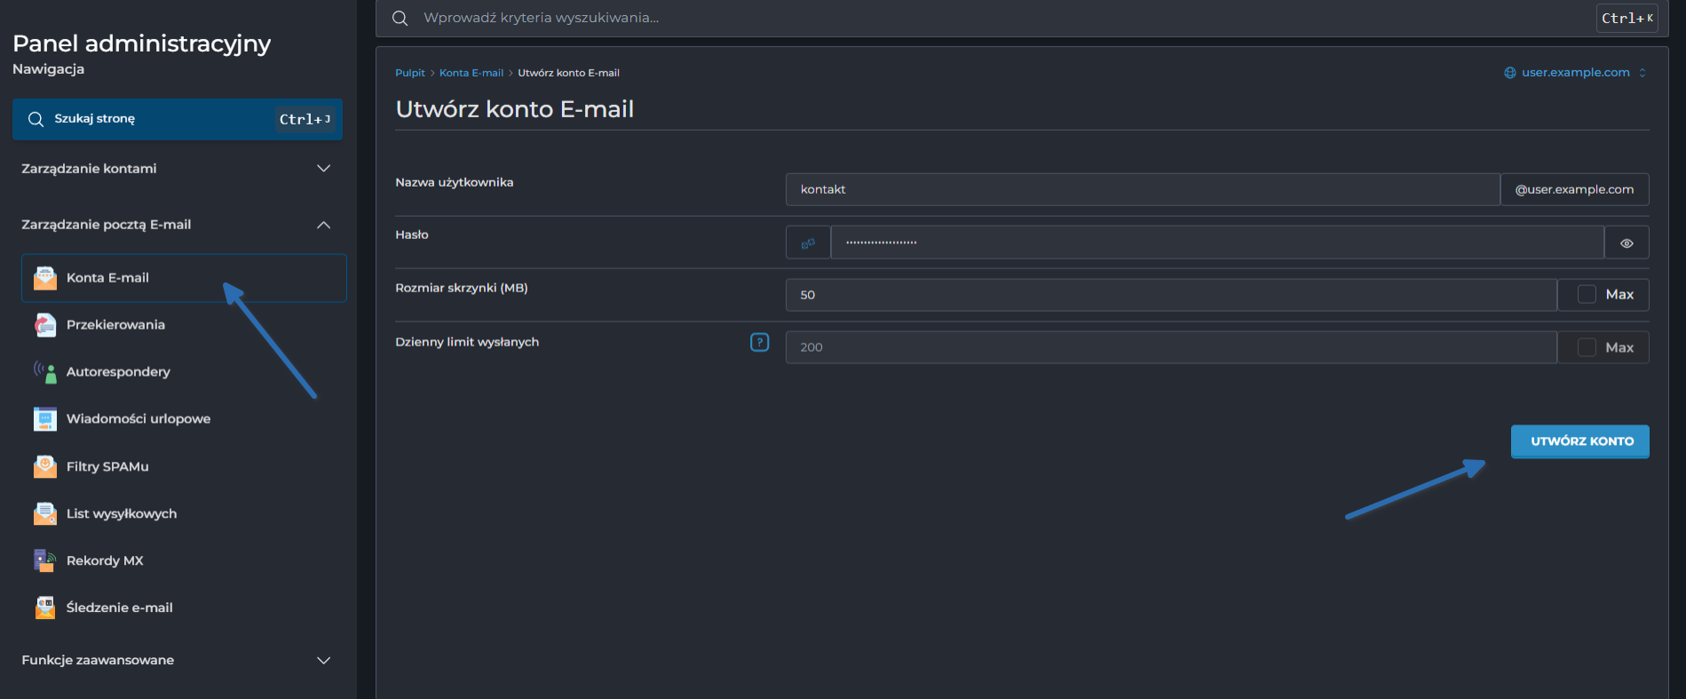Generate a random password with dice icon
1686x699 pixels.
(x=808, y=242)
